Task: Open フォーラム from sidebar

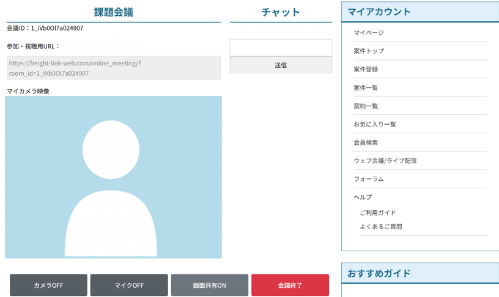Action: click(369, 179)
